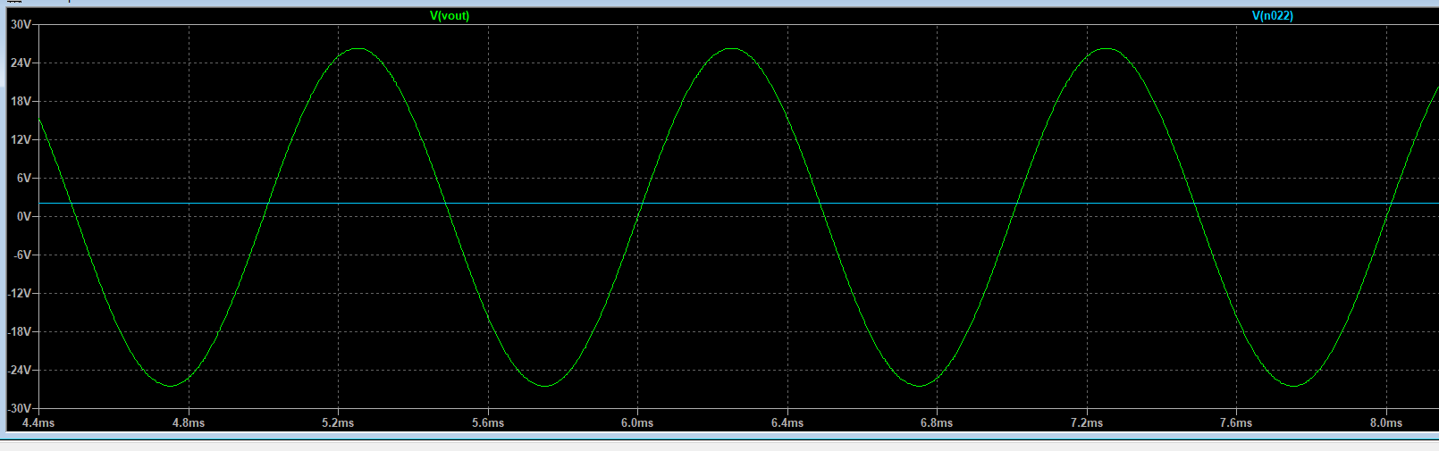Click the 7.6ms time axis label
The width and height of the screenshot is (1439, 451).
[1236, 423]
